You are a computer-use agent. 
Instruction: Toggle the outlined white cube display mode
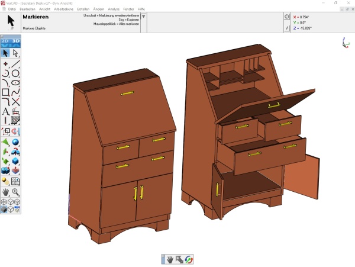tap(11, 210)
